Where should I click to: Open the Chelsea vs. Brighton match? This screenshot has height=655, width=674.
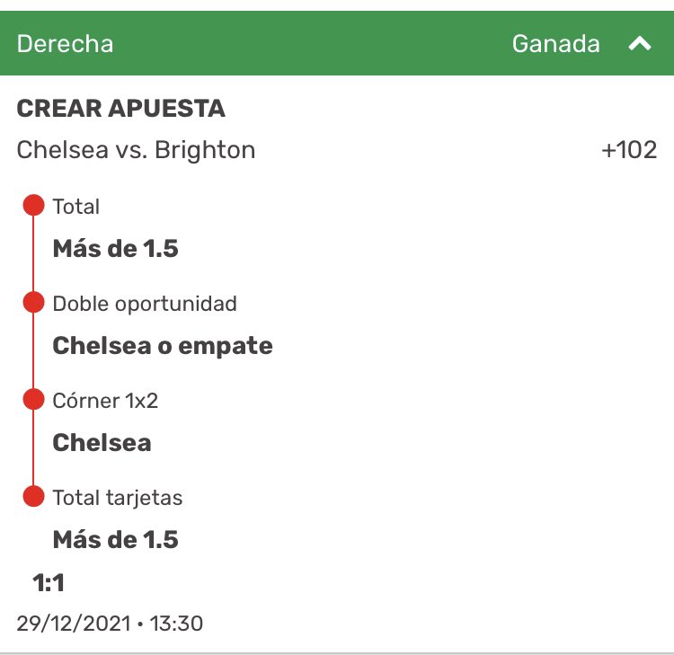pos(136,150)
